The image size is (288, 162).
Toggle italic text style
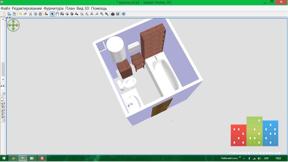point(97,14)
